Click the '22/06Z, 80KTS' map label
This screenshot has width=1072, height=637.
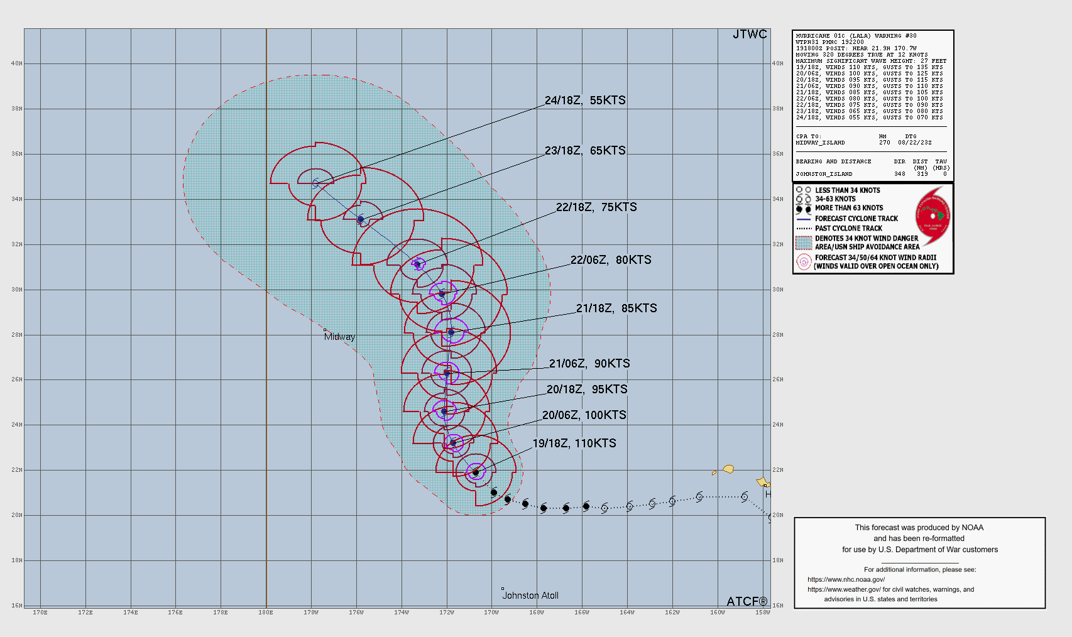pyautogui.click(x=611, y=260)
